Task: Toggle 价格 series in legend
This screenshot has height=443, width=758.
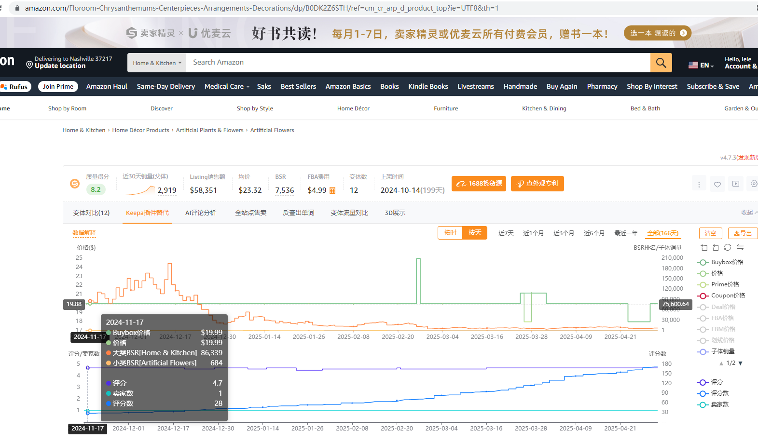Action: point(710,273)
